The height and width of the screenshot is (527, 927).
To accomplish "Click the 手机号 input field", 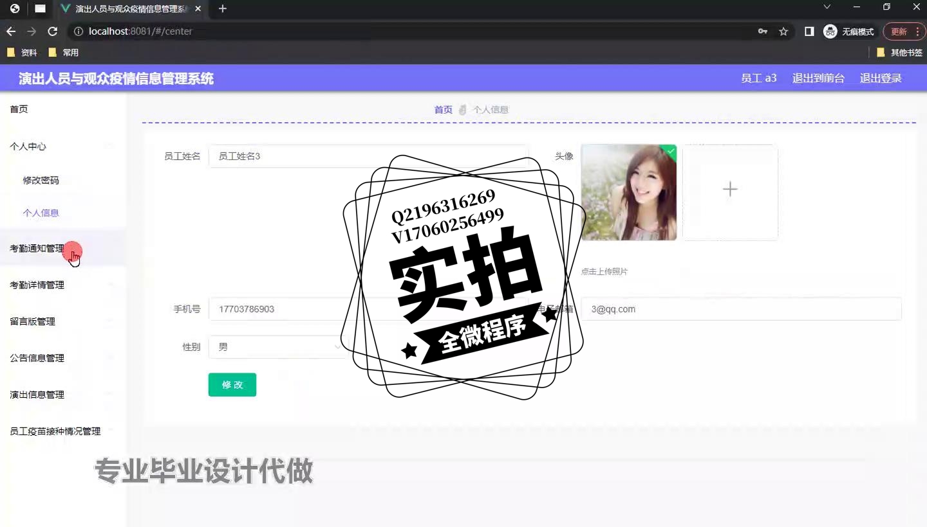I will tap(368, 309).
